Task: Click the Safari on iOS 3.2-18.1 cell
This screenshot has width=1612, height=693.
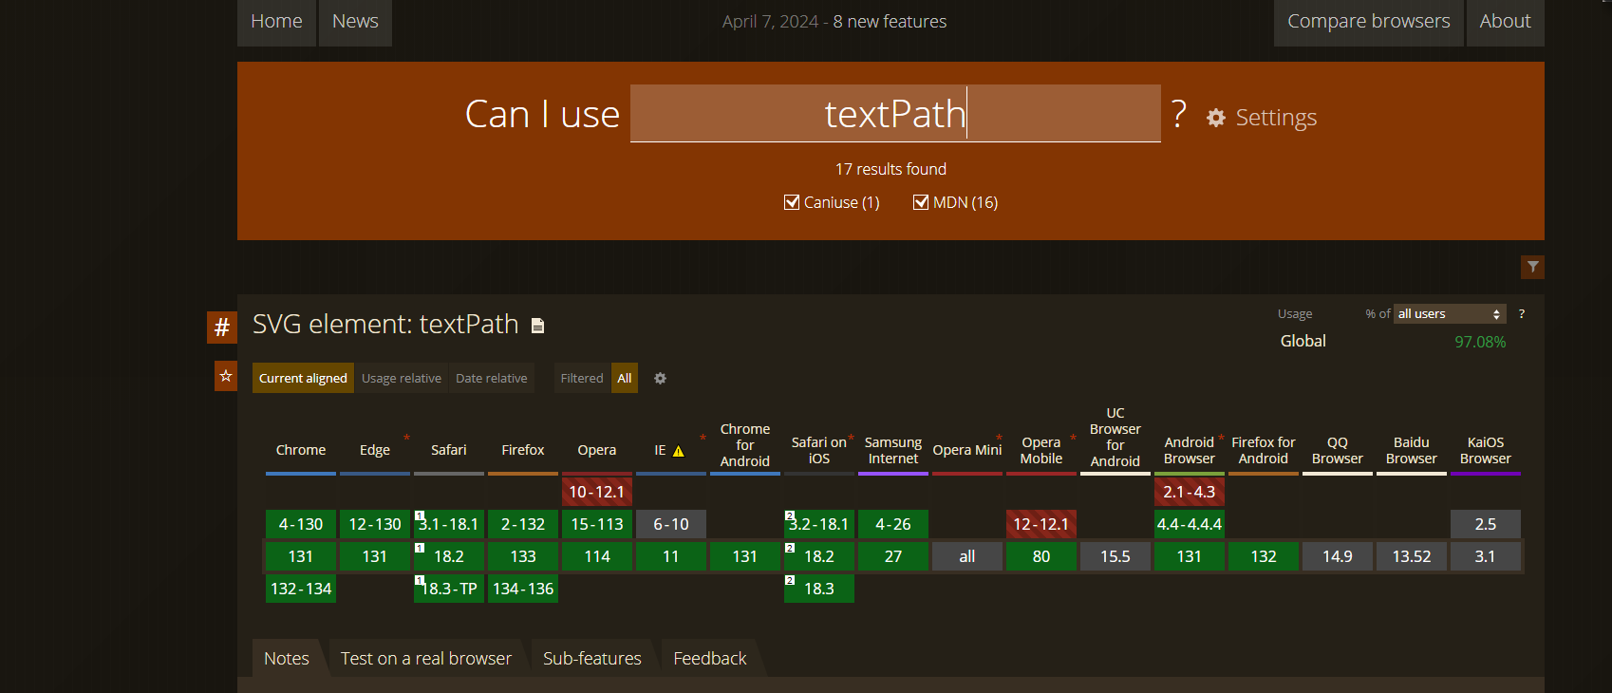Action: click(819, 524)
